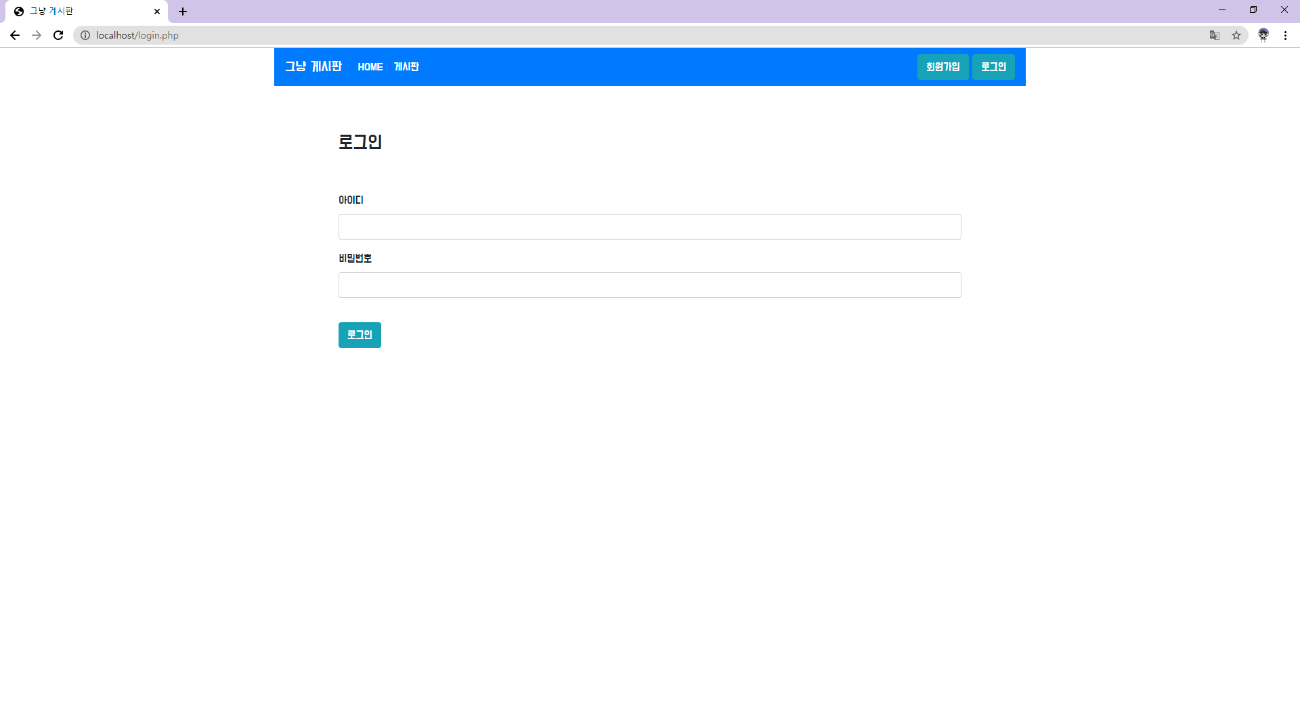The width and height of the screenshot is (1300, 704).
Task: Bookmark this page with the star
Action: pyautogui.click(x=1237, y=35)
